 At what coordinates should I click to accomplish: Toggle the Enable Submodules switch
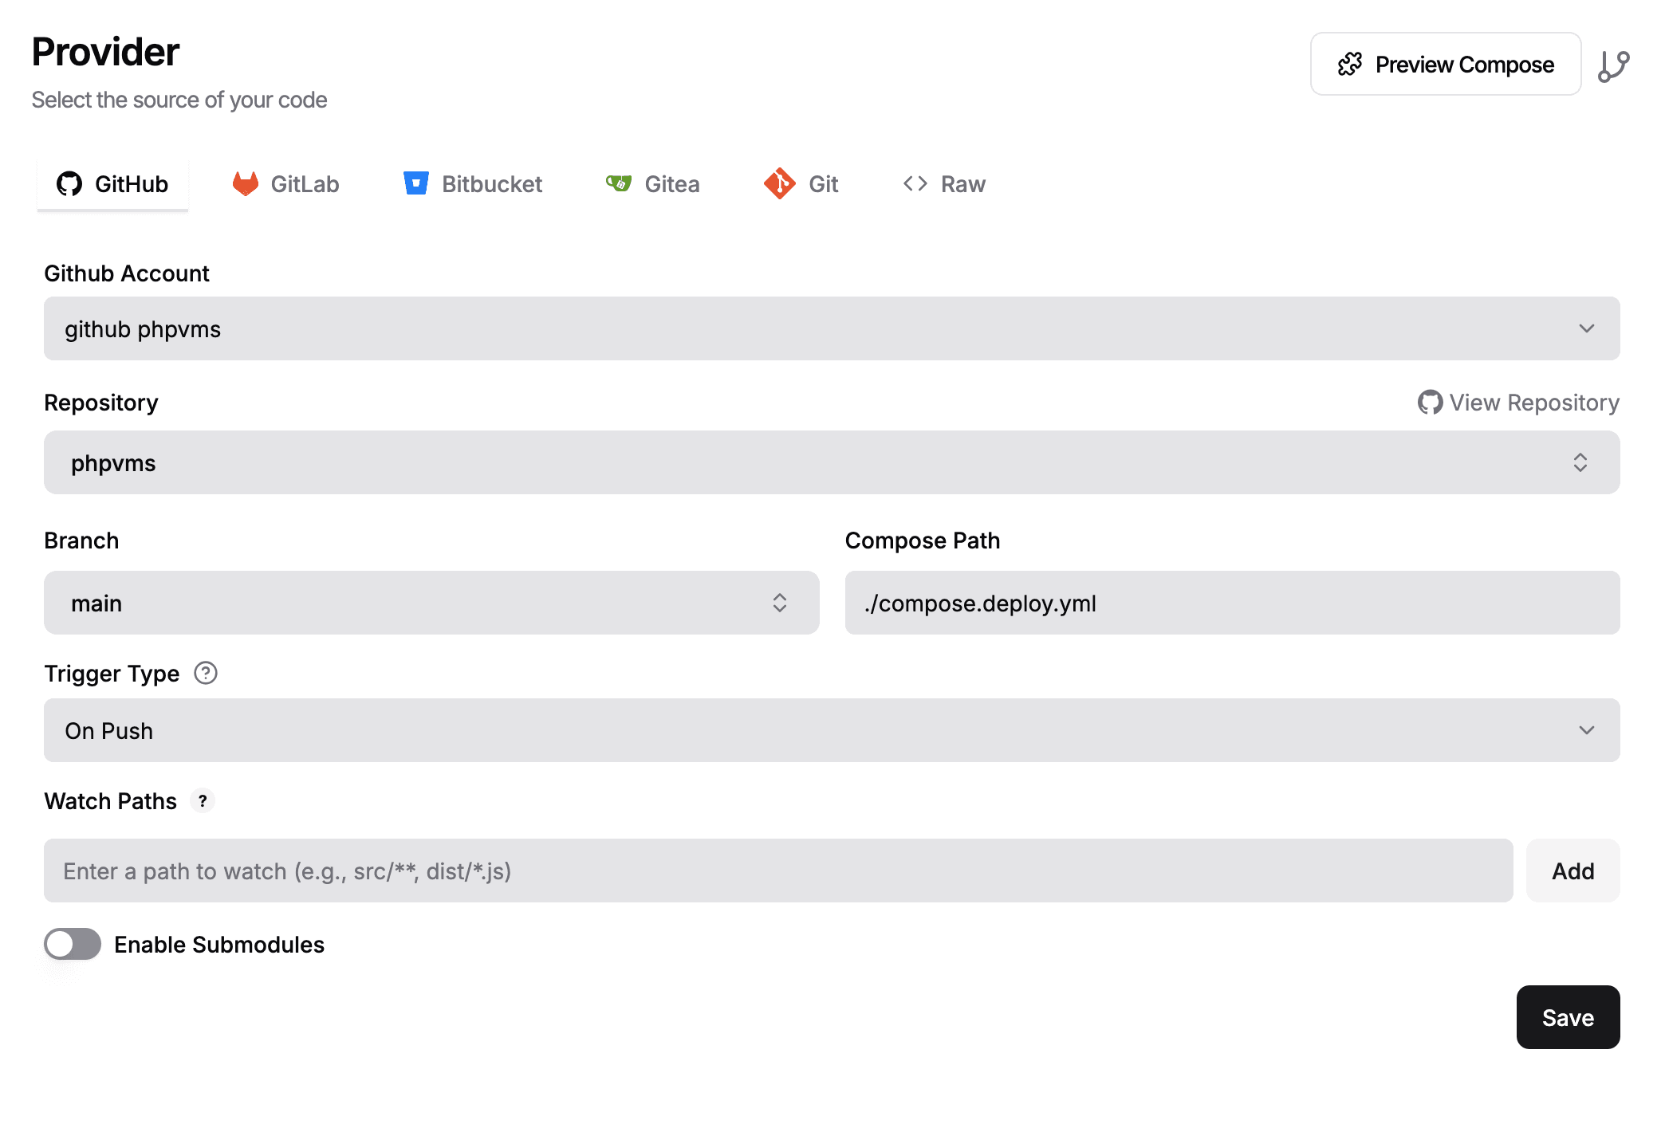click(x=73, y=944)
